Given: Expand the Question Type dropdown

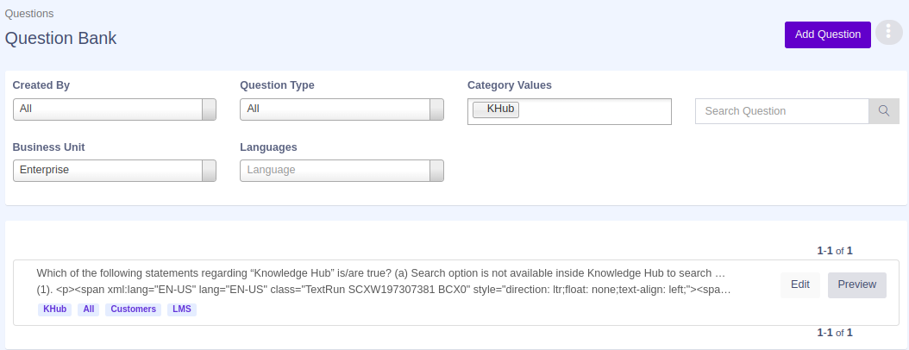Looking at the screenshot, I should [342, 109].
